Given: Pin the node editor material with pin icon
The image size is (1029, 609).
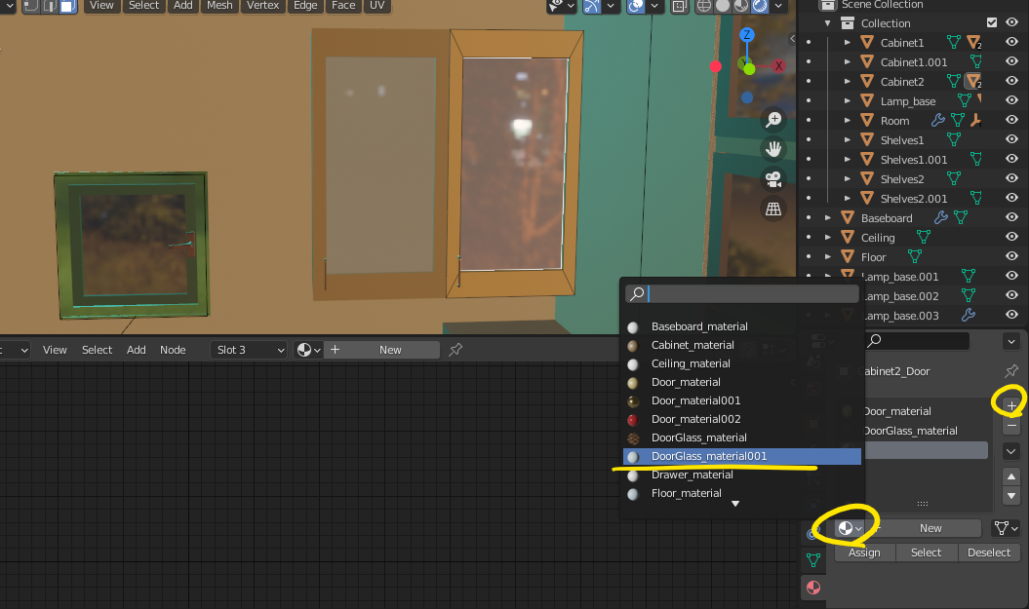Looking at the screenshot, I should [455, 350].
